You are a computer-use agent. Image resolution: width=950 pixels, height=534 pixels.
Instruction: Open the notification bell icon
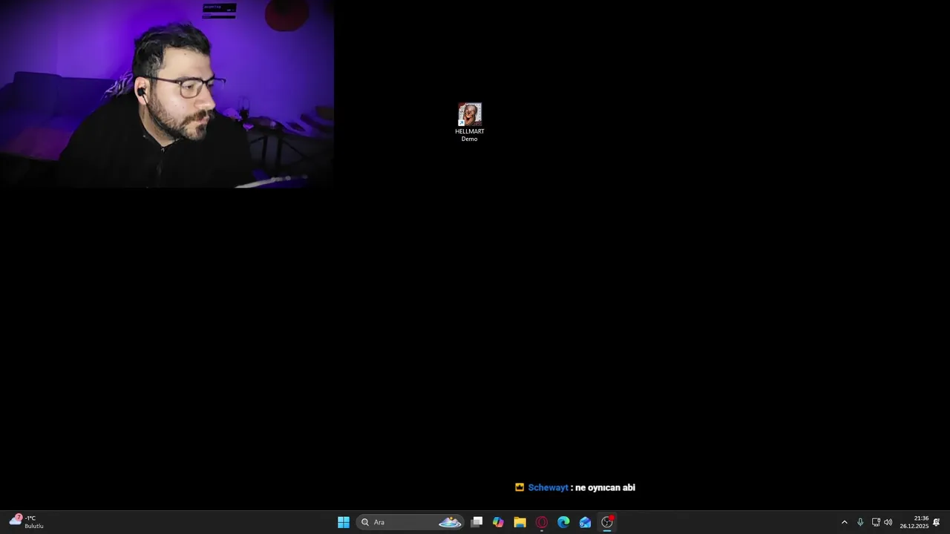(x=937, y=522)
